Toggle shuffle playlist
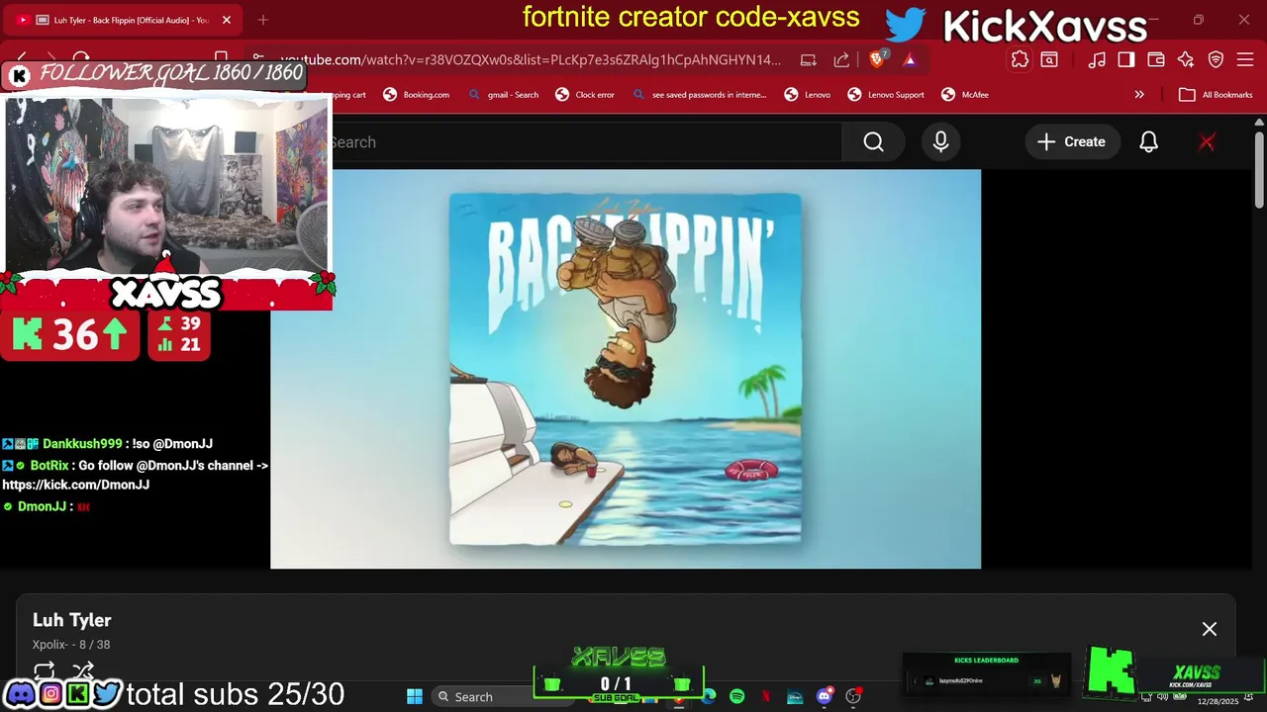1267x712 pixels. coord(83,670)
